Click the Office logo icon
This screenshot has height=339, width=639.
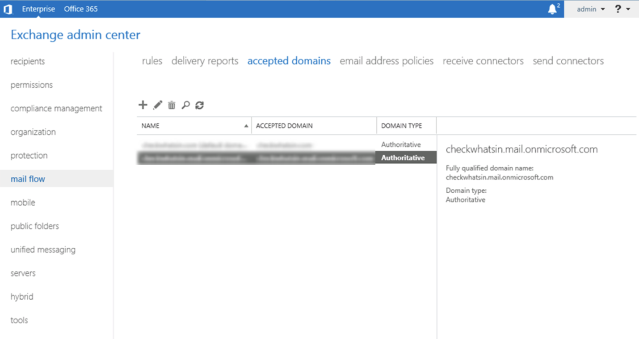point(8,9)
